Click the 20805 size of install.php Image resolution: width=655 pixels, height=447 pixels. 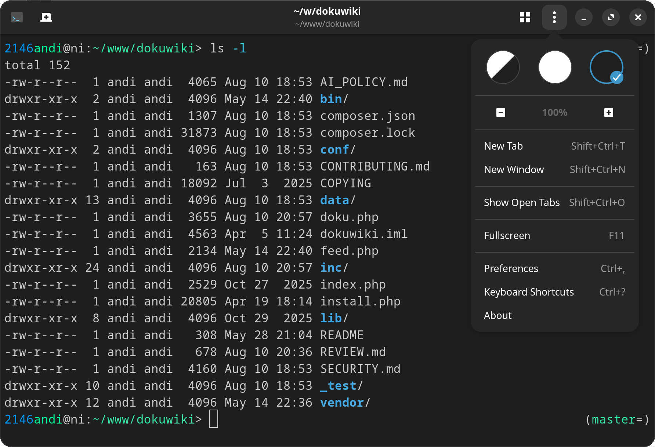(x=199, y=301)
